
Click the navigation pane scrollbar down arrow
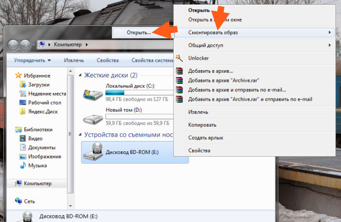tap(70, 205)
